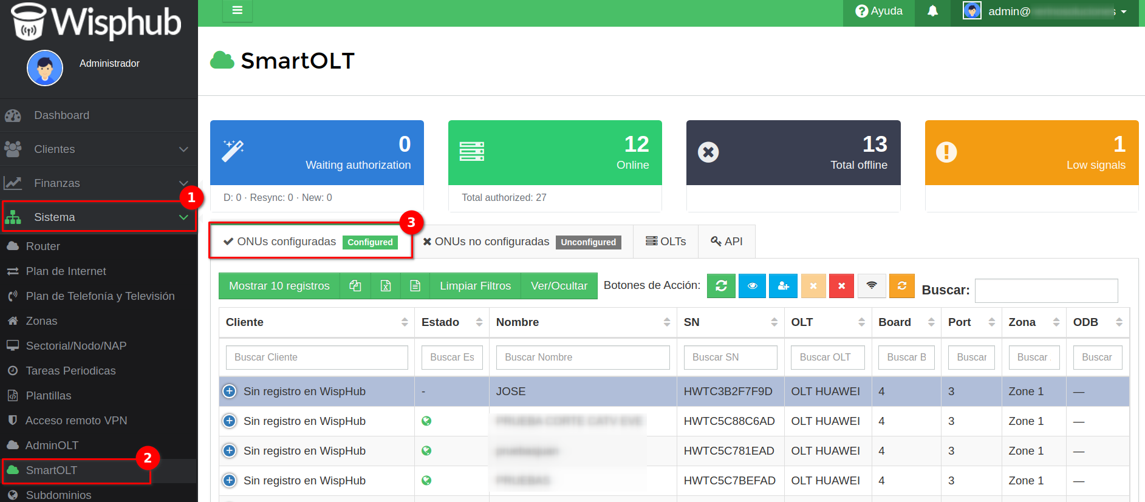Open Plantillas in the sidebar
The image size is (1145, 502).
[99, 396]
